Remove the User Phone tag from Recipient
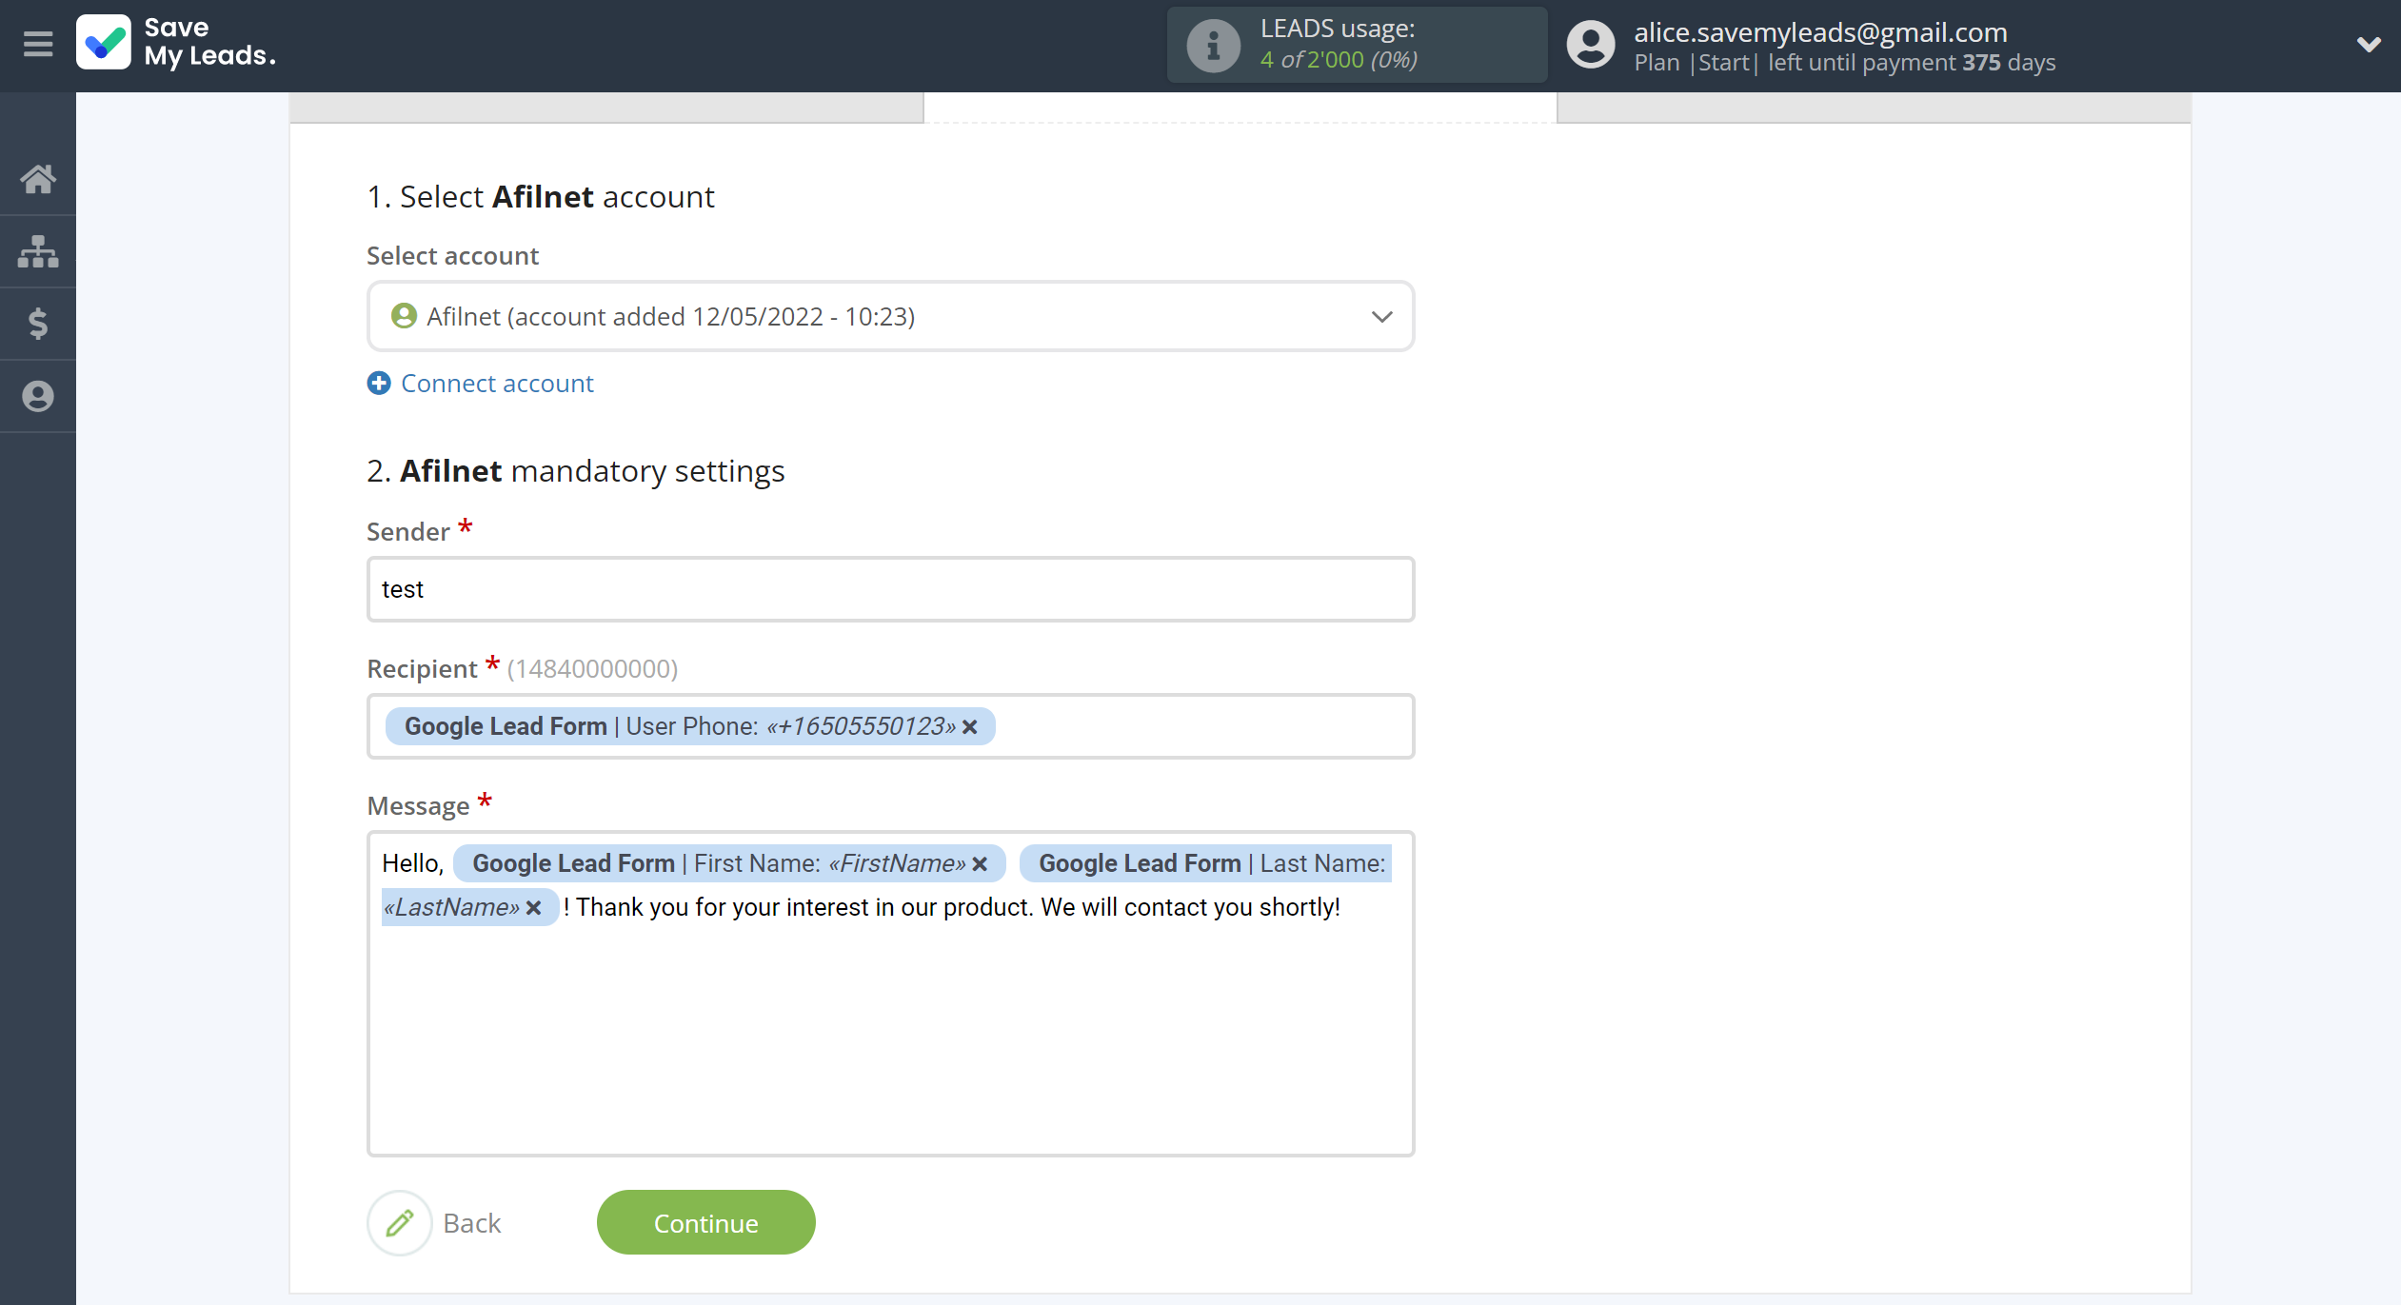Screen dimensions: 2401x1305 pyautogui.click(x=970, y=726)
